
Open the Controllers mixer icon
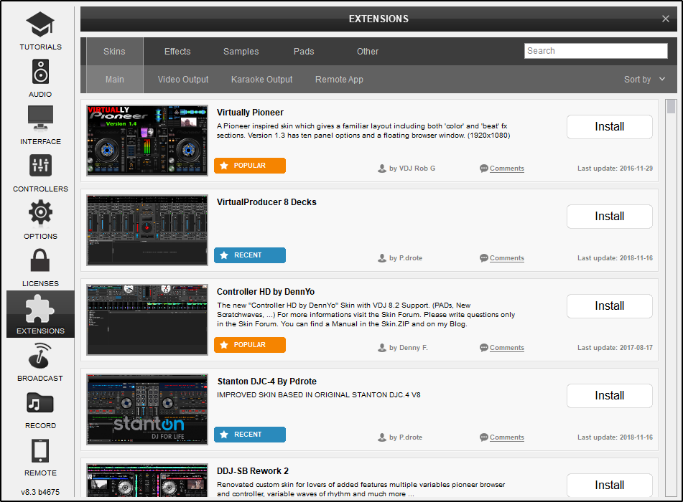[40, 166]
